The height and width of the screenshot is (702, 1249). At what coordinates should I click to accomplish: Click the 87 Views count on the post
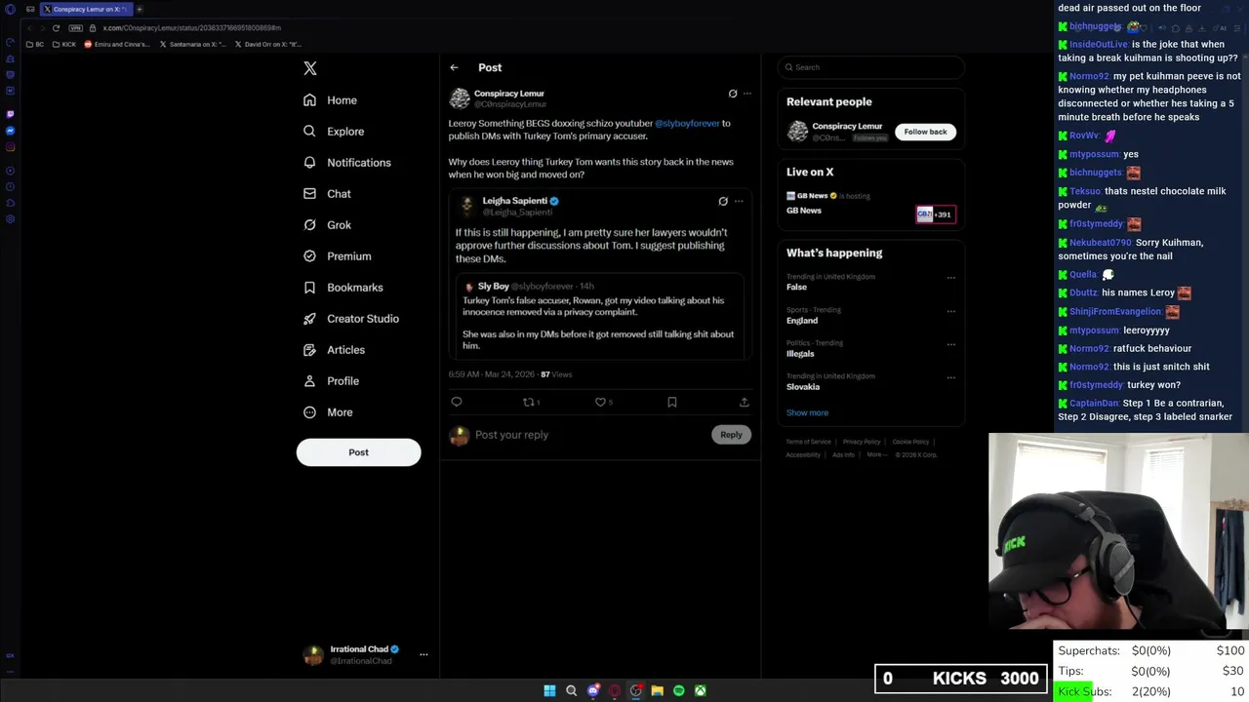[x=556, y=374]
